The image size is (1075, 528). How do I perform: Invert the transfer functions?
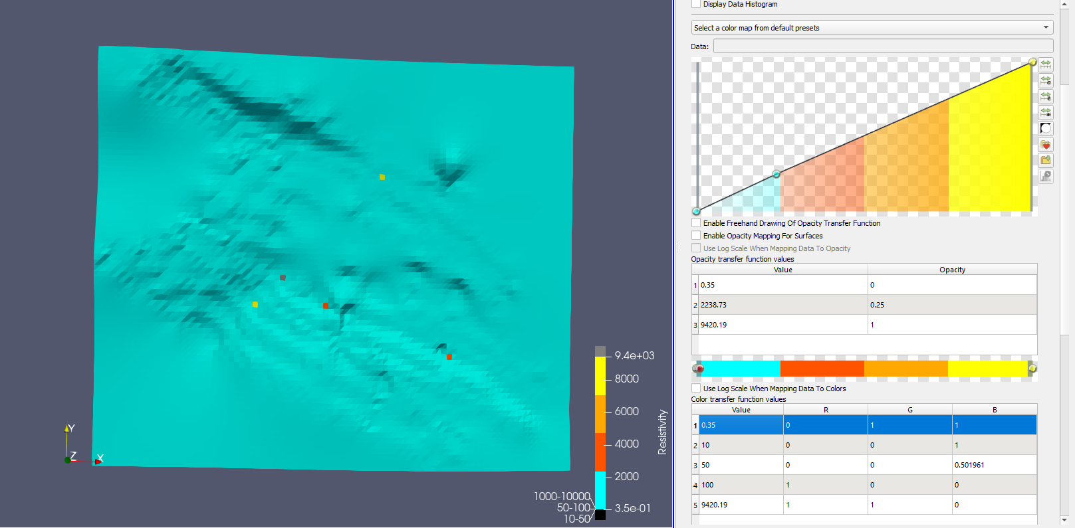(x=1046, y=128)
